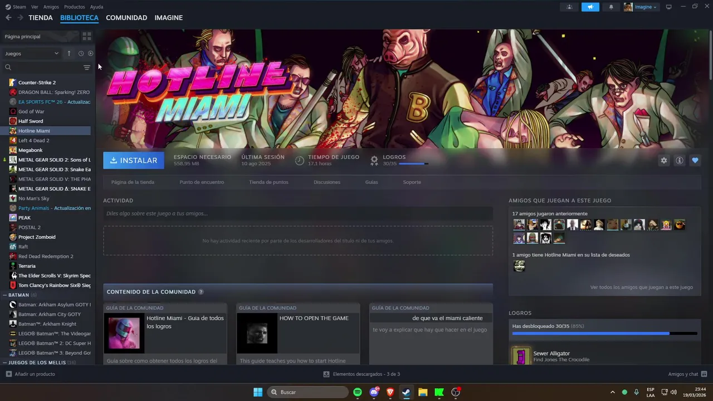
Task: Open Soporte link
Action: [x=412, y=182]
